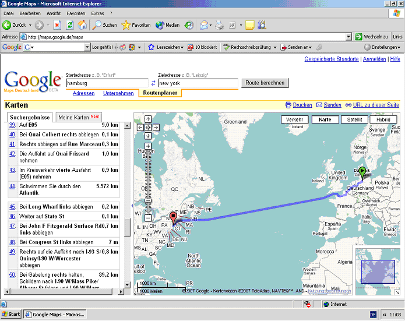The height and width of the screenshot is (321, 405).
Task: Click the Edit with Word icon
Action: tap(232, 25)
